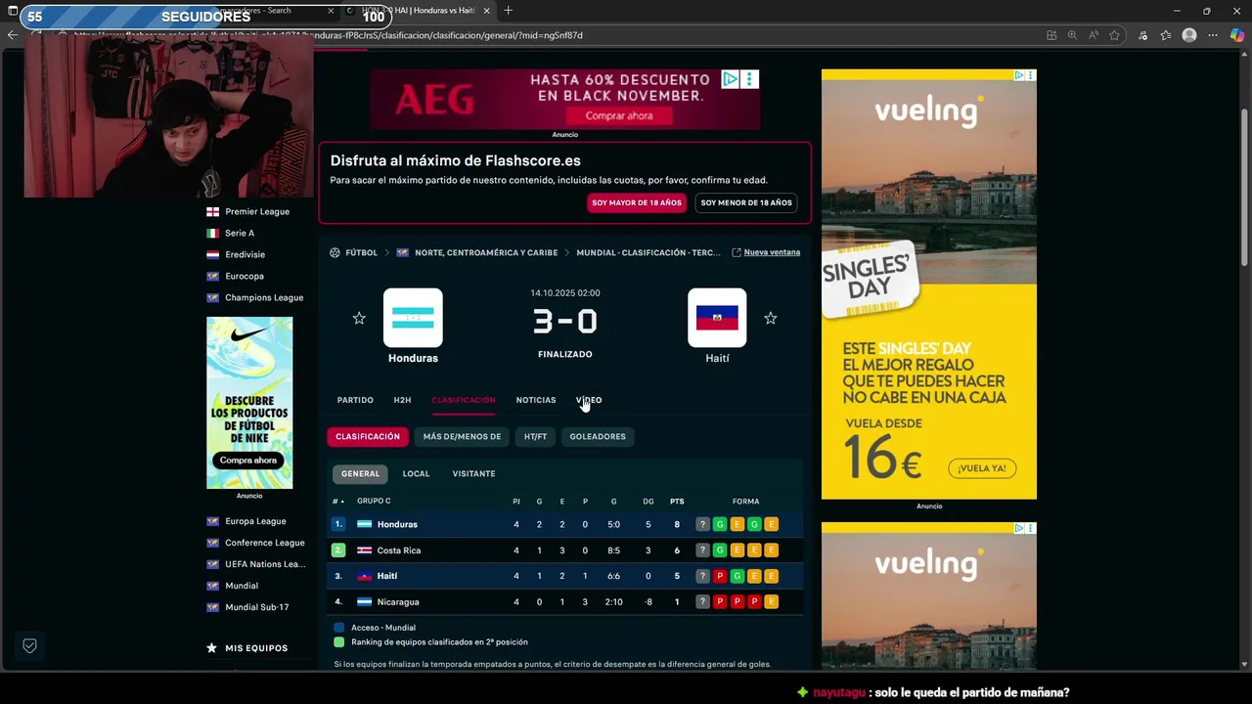
Task: Click the star icon next to Mis Equipos
Action: (211, 648)
